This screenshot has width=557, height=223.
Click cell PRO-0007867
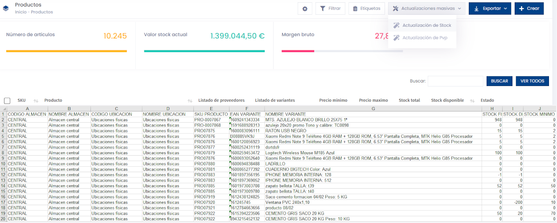(x=211, y=120)
